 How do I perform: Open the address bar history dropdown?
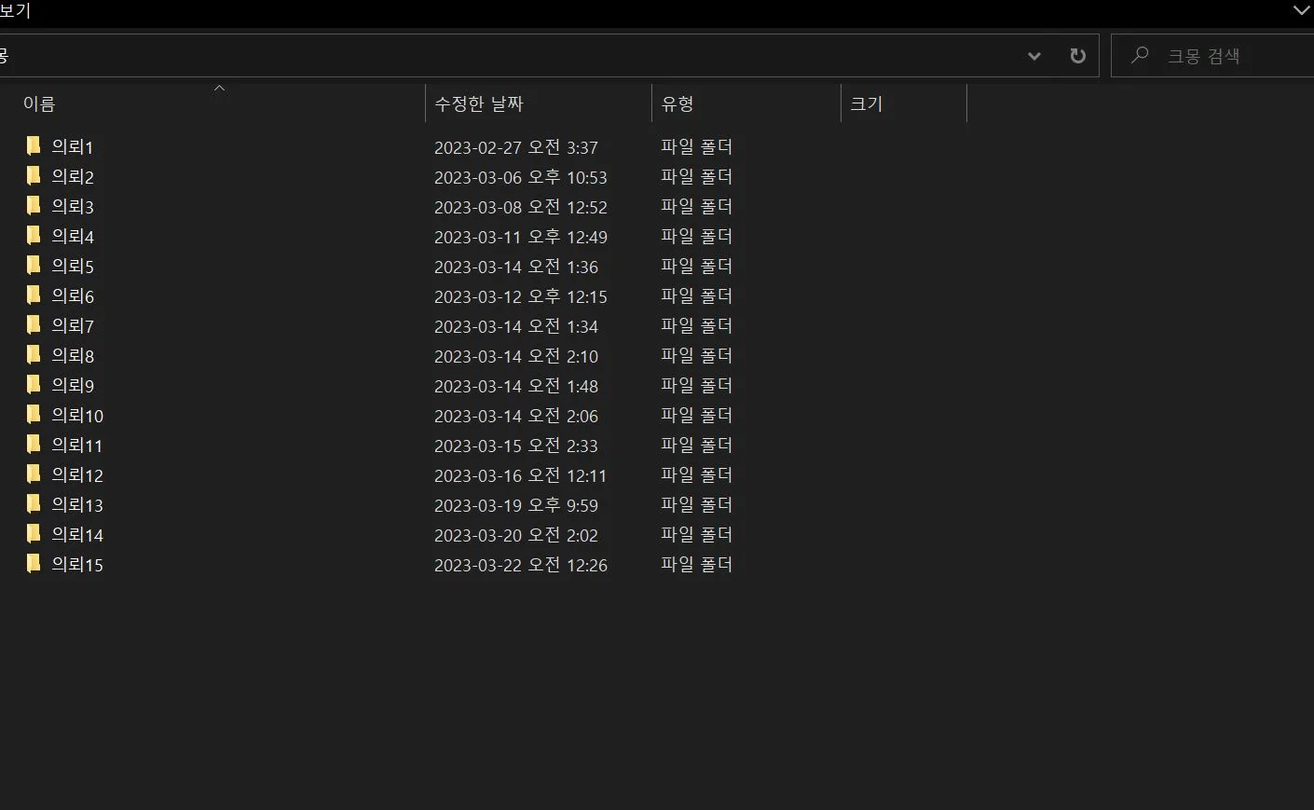tap(1034, 56)
